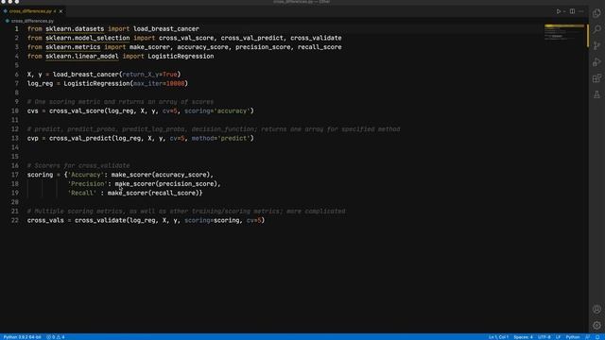Click make_scorer(recall_score) call

click(x=153, y=193)
